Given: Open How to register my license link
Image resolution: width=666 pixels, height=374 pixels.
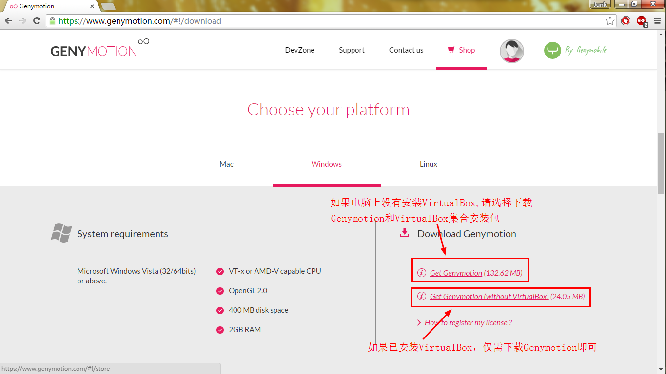Looking at the screenshot, I should tap(468, 323).
